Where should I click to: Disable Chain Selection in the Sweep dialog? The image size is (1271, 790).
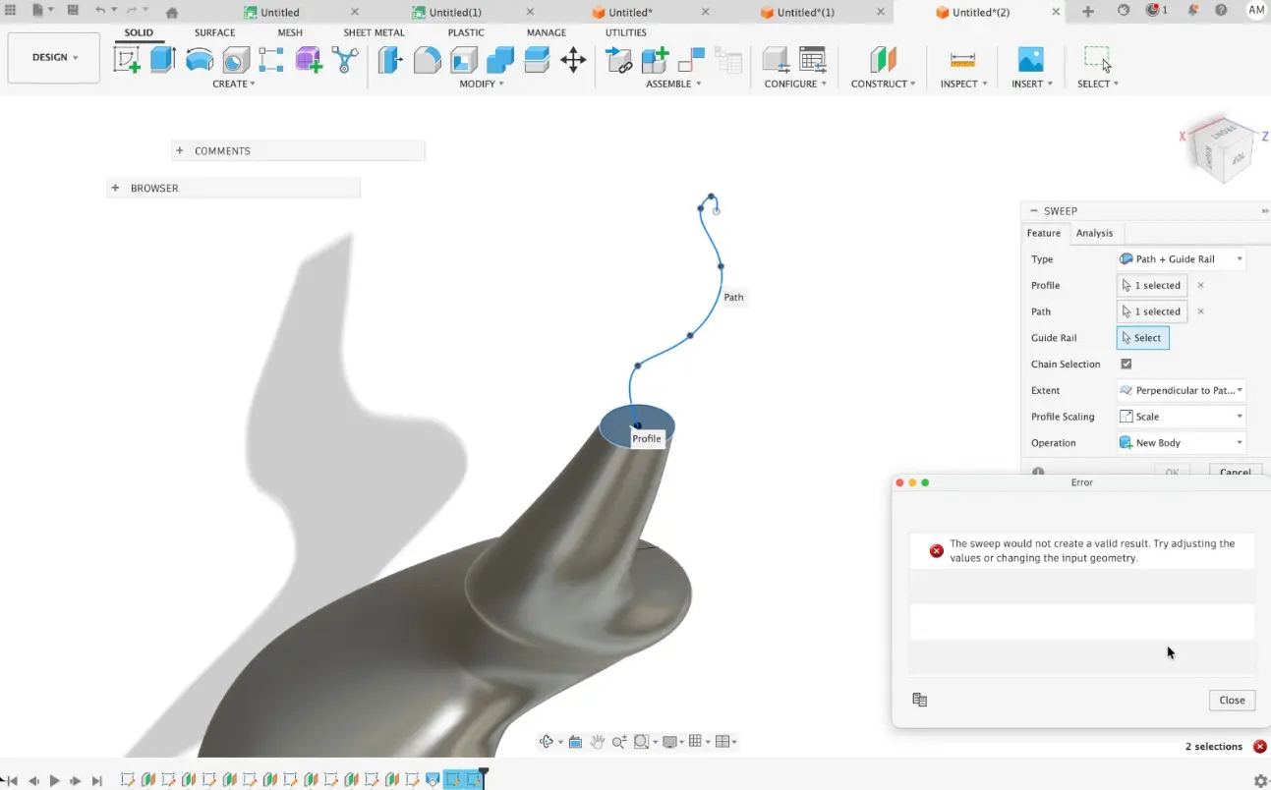[1126, 364]
